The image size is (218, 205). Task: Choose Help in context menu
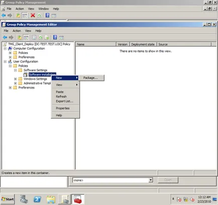pyautogui.click(x=65, y=116)
